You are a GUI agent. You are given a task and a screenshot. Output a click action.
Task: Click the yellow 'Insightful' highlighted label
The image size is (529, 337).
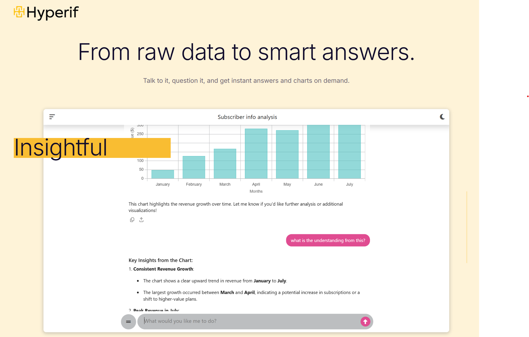[92, 148]
